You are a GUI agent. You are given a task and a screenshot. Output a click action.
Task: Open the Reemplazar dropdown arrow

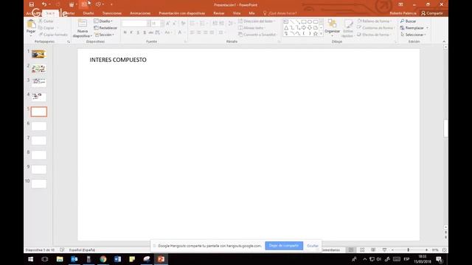point(427,28)
